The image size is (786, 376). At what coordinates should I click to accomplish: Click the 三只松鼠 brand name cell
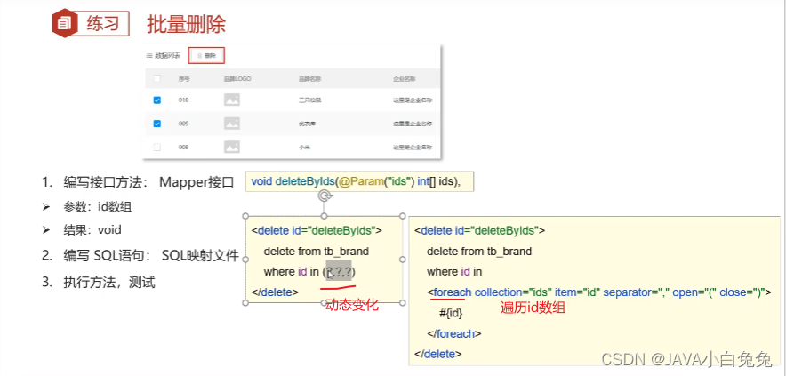point(309,100)
